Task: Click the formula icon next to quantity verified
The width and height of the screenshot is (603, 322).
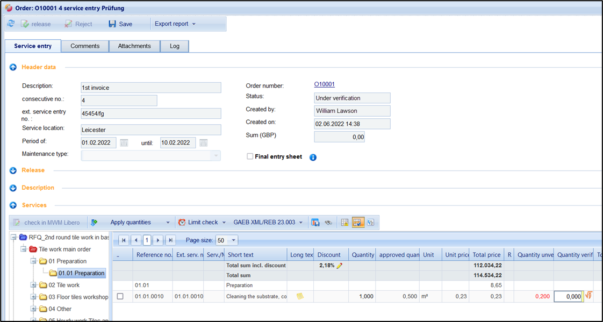Action: click(x=589, y=296)
